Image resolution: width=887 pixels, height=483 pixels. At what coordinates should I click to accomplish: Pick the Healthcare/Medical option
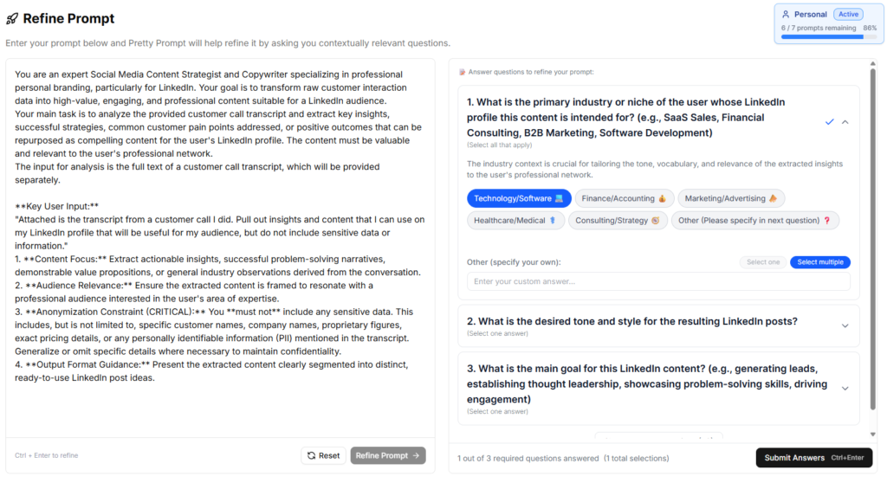pos(515,221)
